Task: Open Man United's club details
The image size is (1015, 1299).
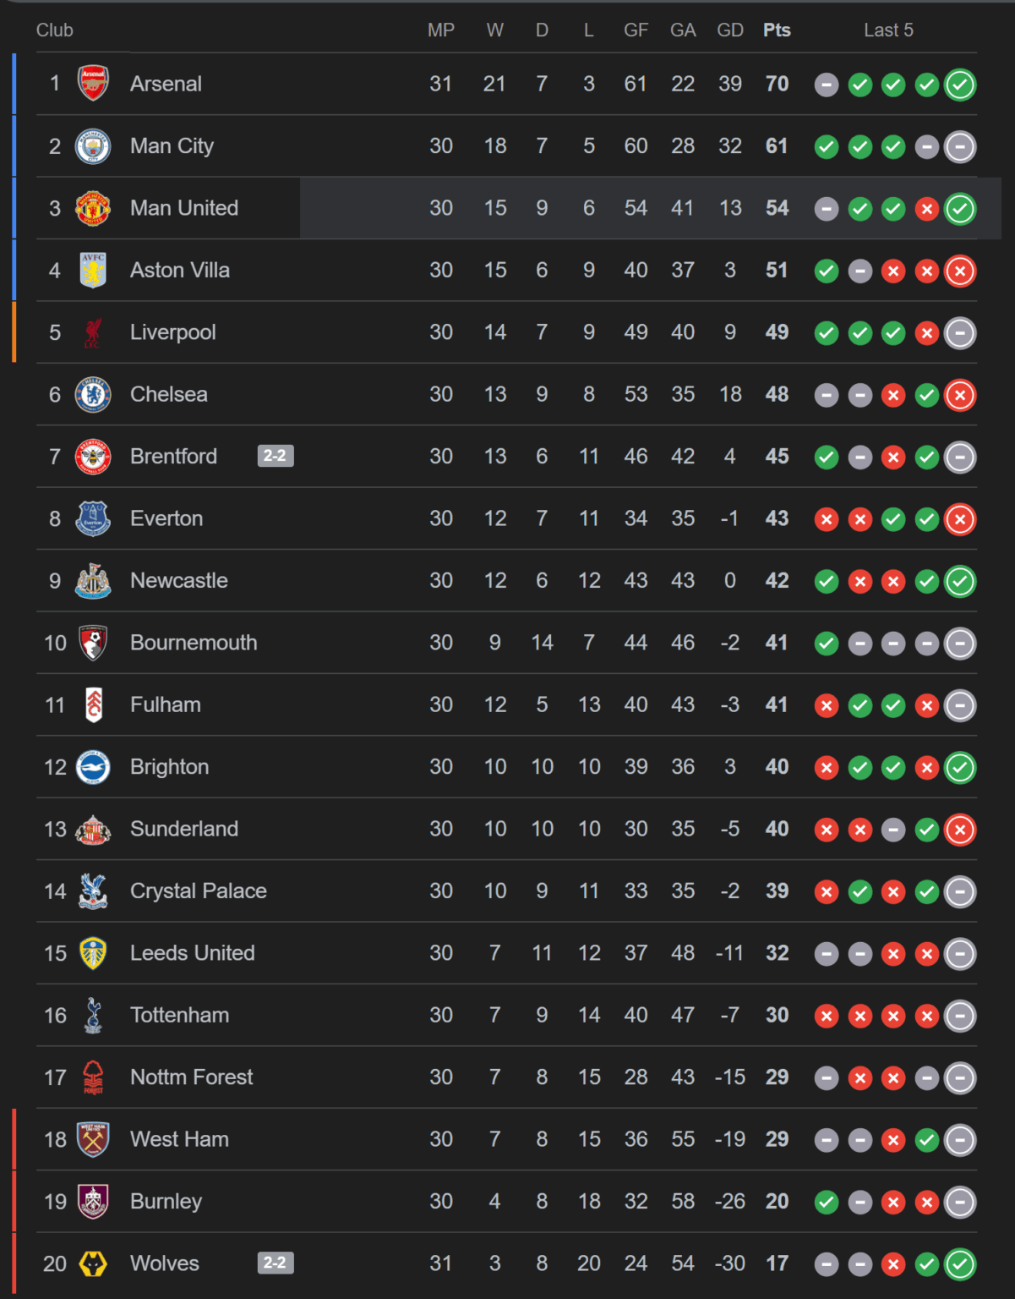Action: click(x=183, y=208)
